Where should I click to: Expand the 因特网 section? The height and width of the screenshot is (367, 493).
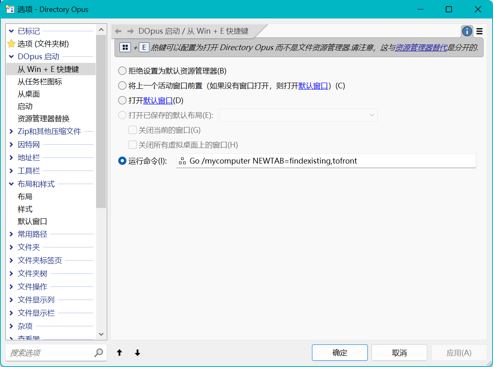click(11, 145)
